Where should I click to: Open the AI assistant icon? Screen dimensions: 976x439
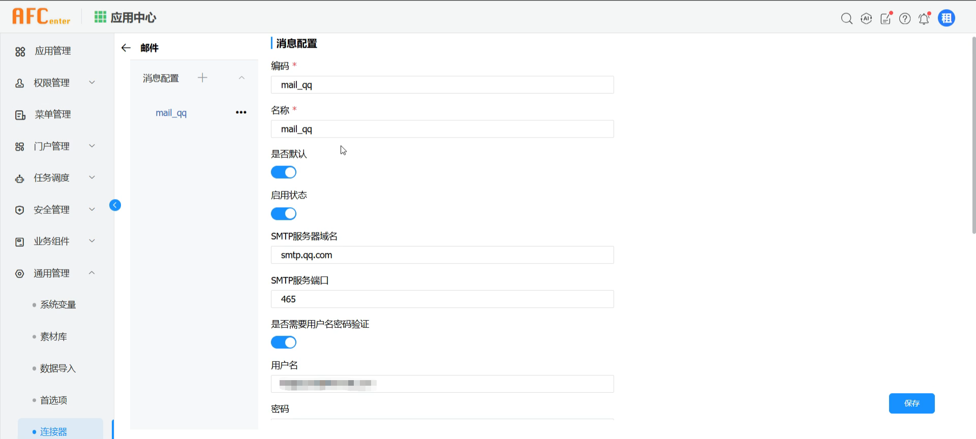(x=866, y=19)
